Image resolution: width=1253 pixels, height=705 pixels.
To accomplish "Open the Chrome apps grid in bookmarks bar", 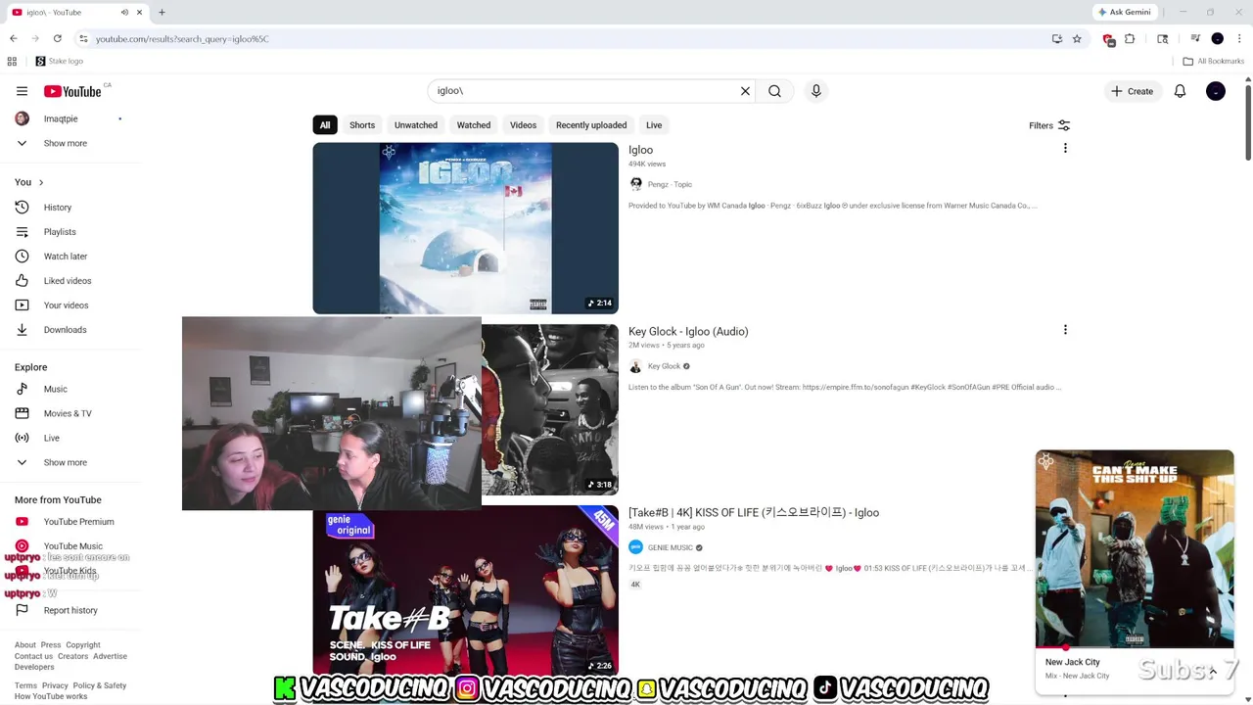I will pos(12,61).
